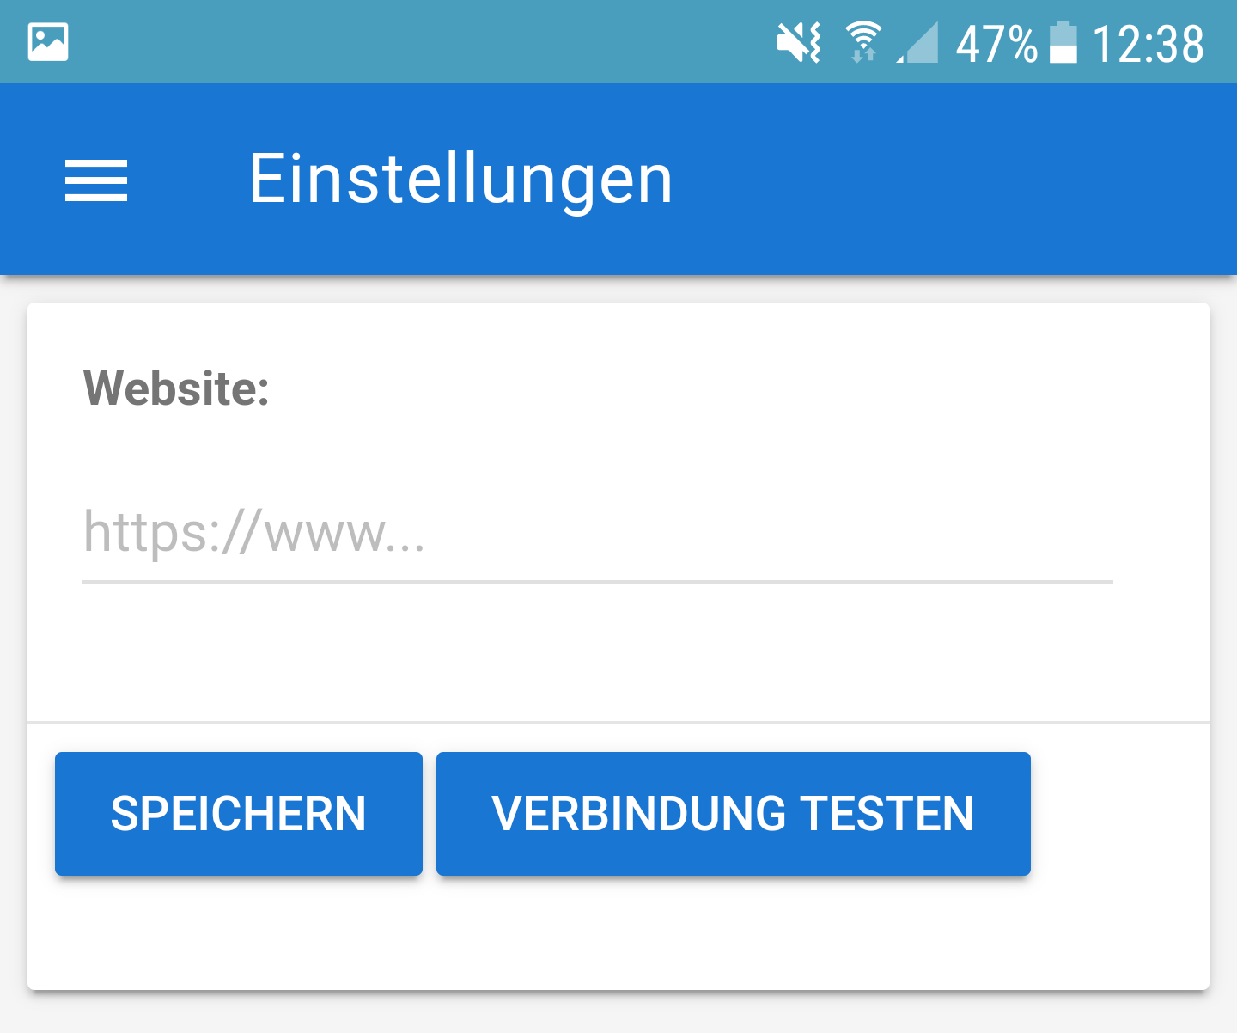Open the hamburger navigation menu
Screen dimensions: 1237x1033
coord(96,180)
